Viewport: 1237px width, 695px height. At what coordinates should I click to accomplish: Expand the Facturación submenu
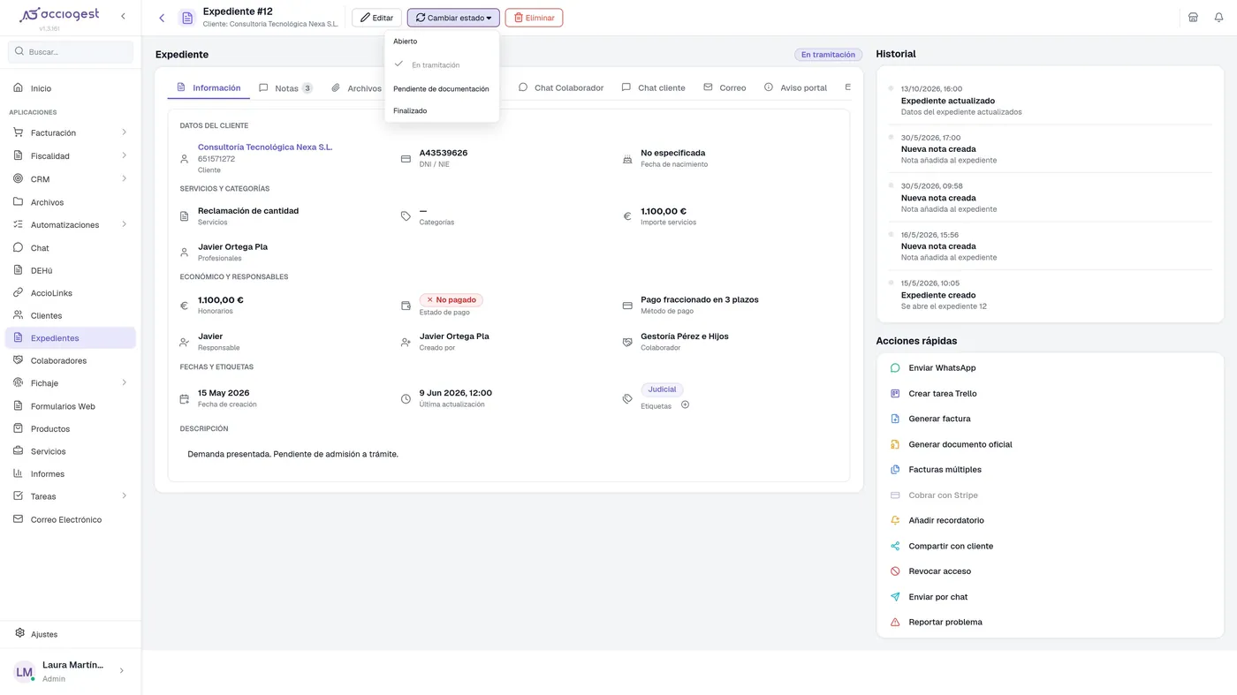click(x=124, y=132)
